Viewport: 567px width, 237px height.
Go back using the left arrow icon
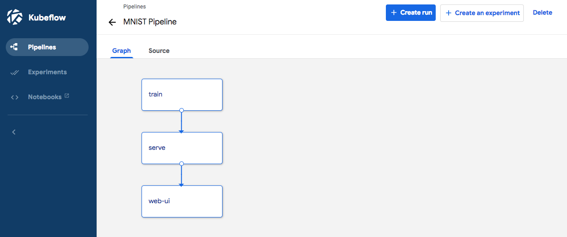[112, 22]
